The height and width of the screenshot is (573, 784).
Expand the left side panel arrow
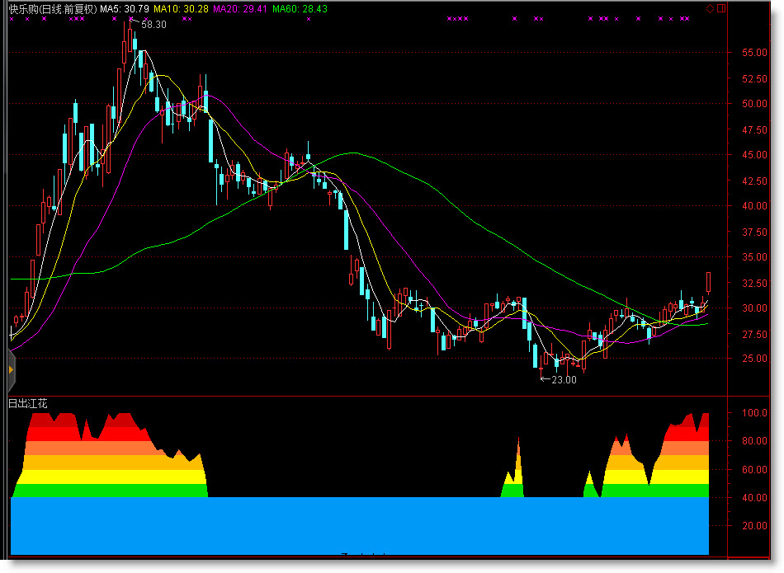[11, 369]
